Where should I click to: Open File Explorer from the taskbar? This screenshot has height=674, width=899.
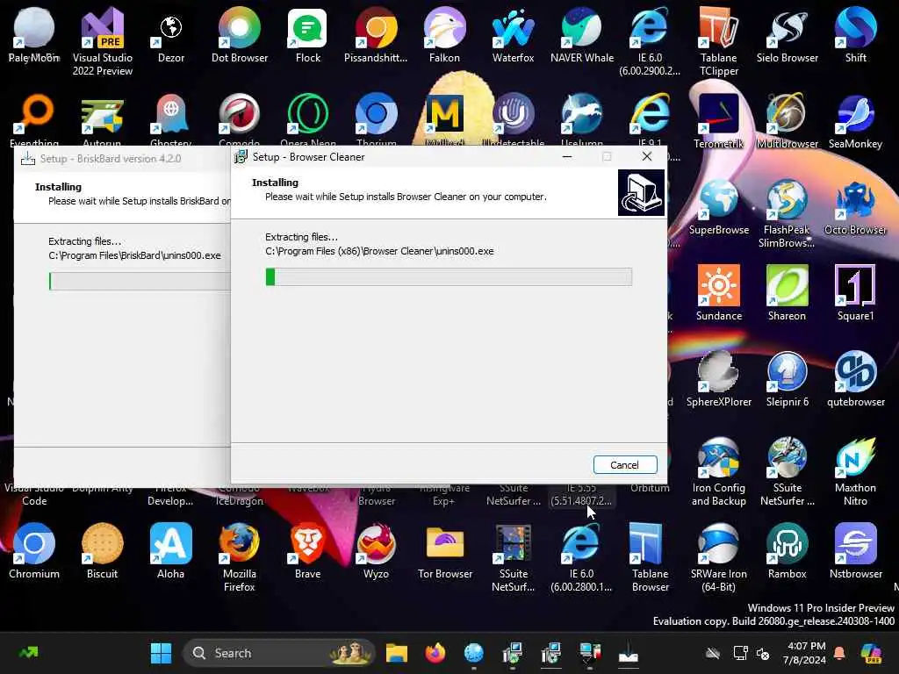[396, 653]
